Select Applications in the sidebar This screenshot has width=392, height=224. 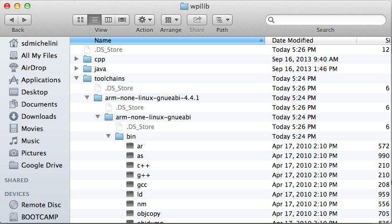[41, 80]
